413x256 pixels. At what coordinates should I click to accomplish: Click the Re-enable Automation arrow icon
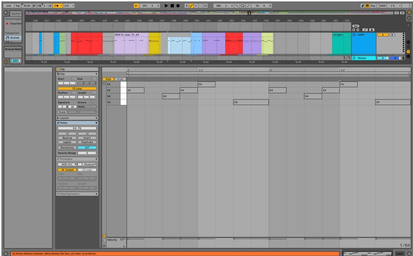pos(196,6)
